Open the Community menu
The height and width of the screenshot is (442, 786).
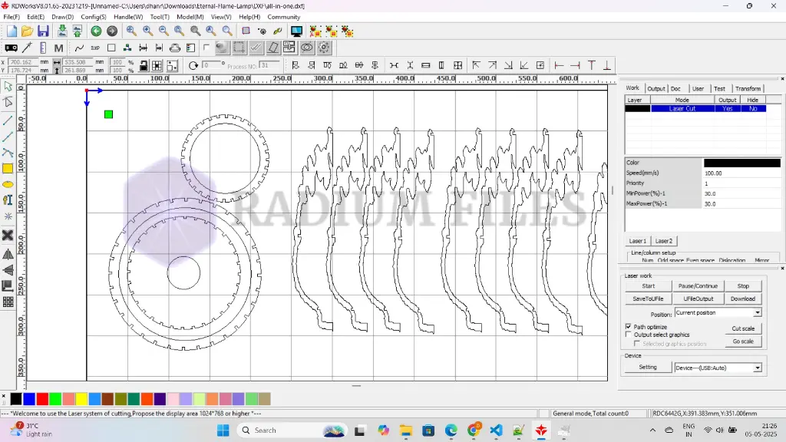[284, 17]
